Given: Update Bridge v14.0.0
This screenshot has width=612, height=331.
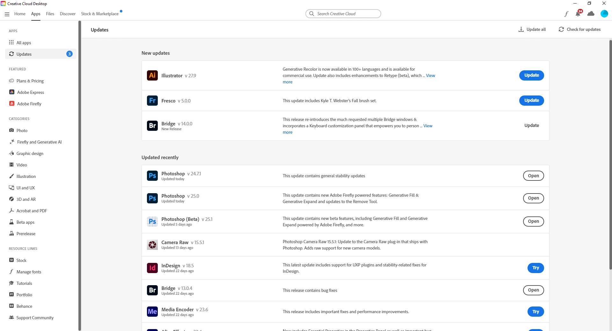Looking at the screenshot, I should (x=532, y=125).
